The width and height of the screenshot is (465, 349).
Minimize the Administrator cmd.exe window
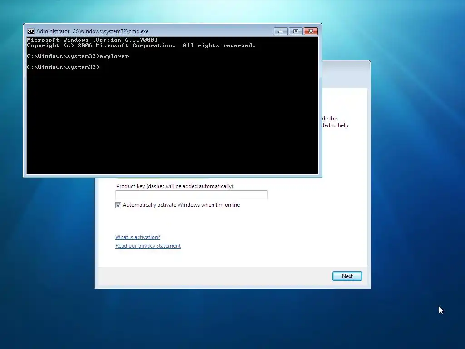click(281, 31)
